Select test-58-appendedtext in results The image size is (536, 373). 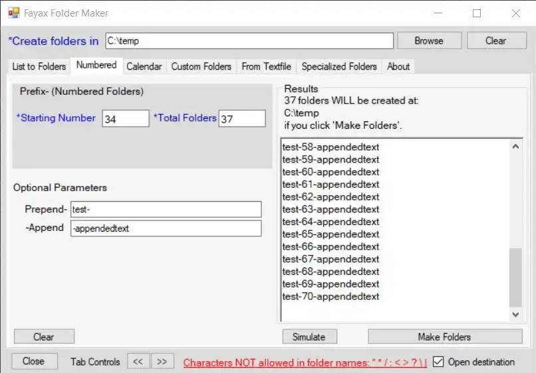pyautogui.click(x=331, y=147)
